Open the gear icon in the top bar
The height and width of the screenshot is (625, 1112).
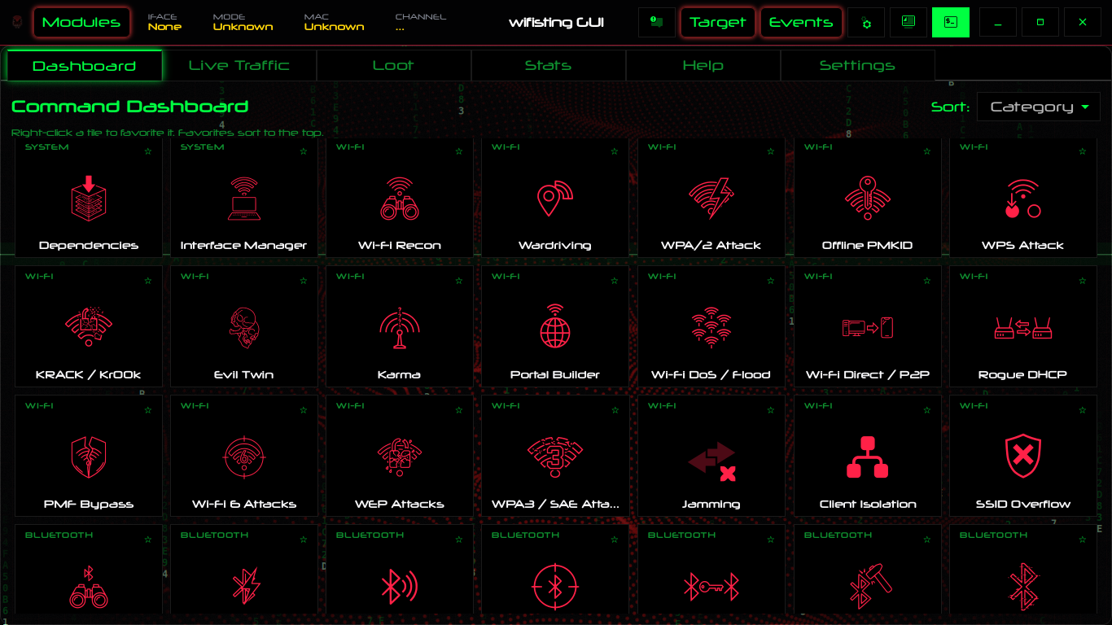click(866, 23)
